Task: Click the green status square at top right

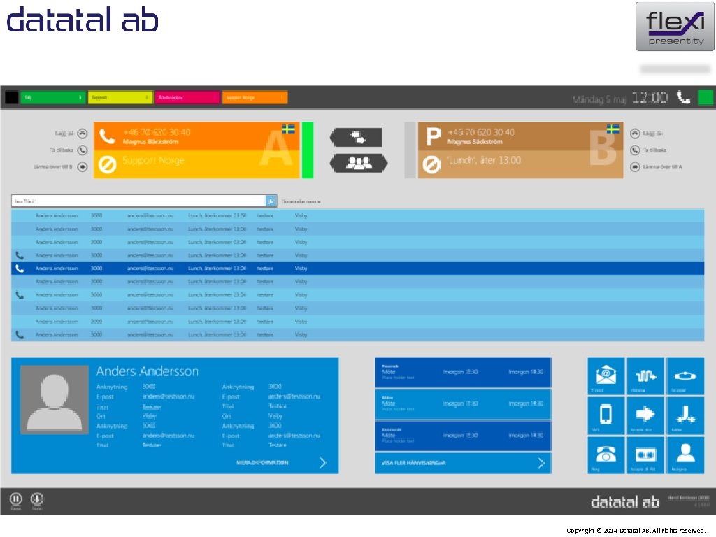Action: (706, 98)
